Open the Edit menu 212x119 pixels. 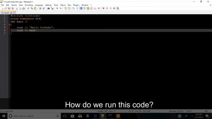(8, 5)
